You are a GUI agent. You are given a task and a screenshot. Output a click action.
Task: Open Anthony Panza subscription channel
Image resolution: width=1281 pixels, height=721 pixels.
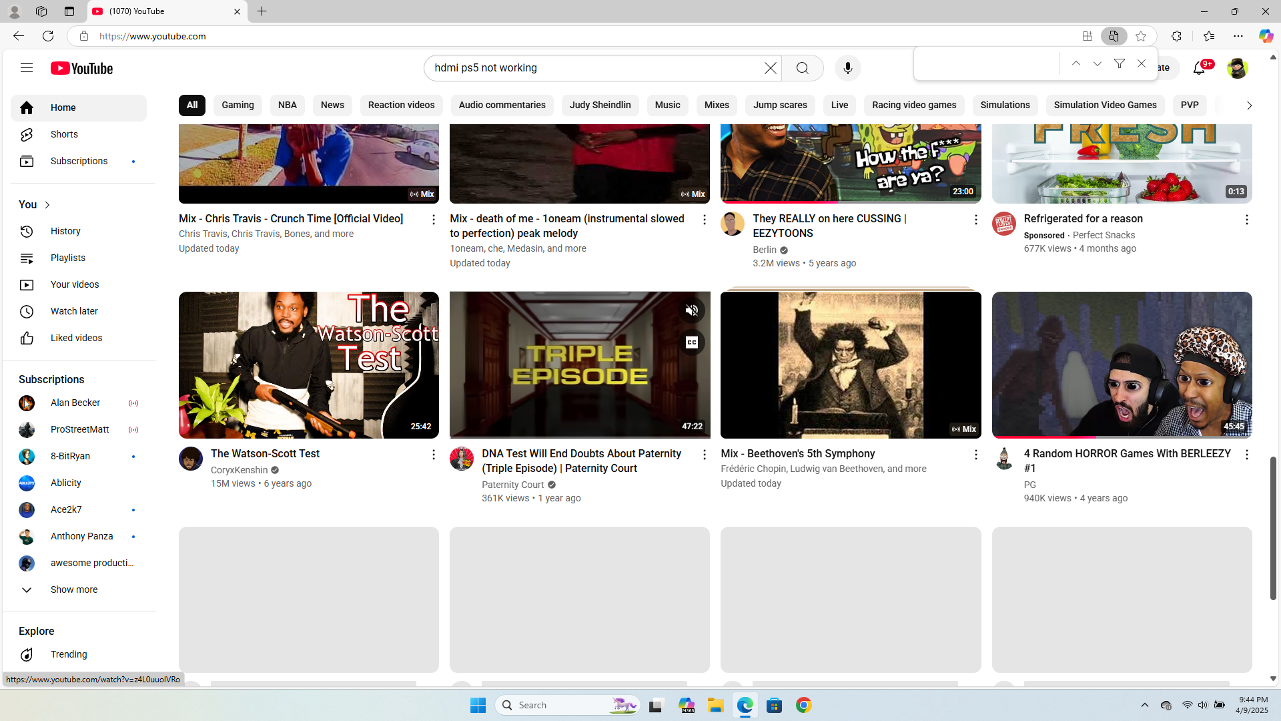click(79, 536)
